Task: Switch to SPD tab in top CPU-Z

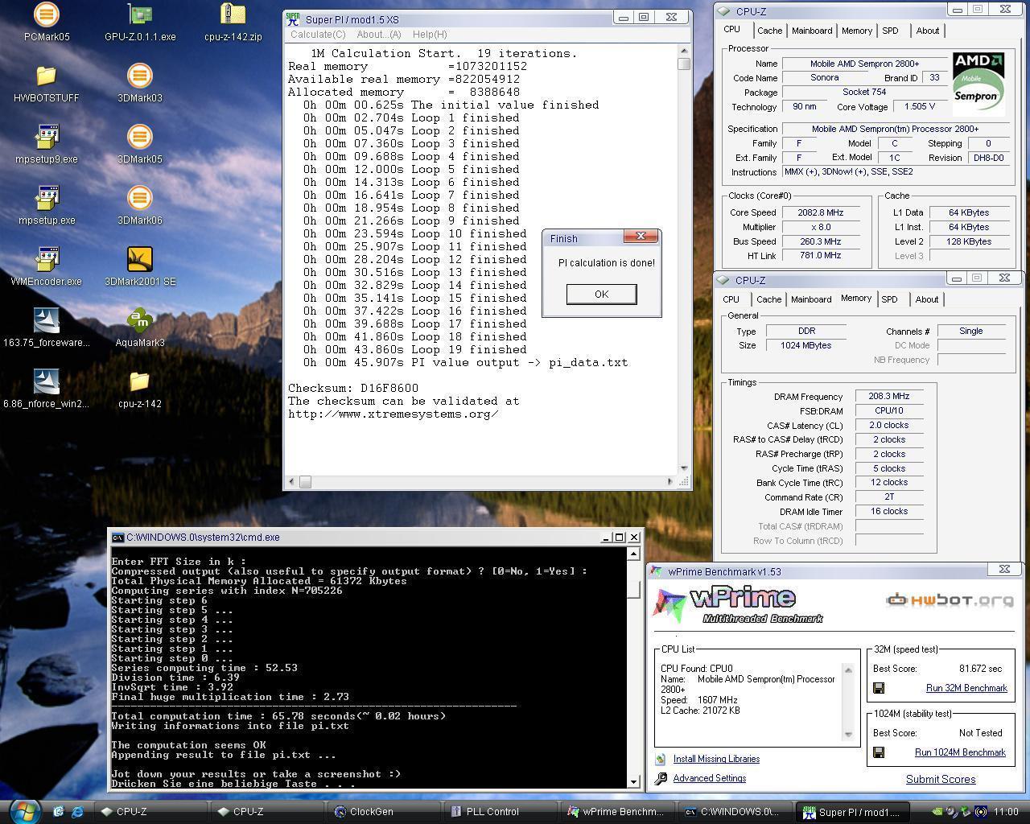Action: (890, 31)
